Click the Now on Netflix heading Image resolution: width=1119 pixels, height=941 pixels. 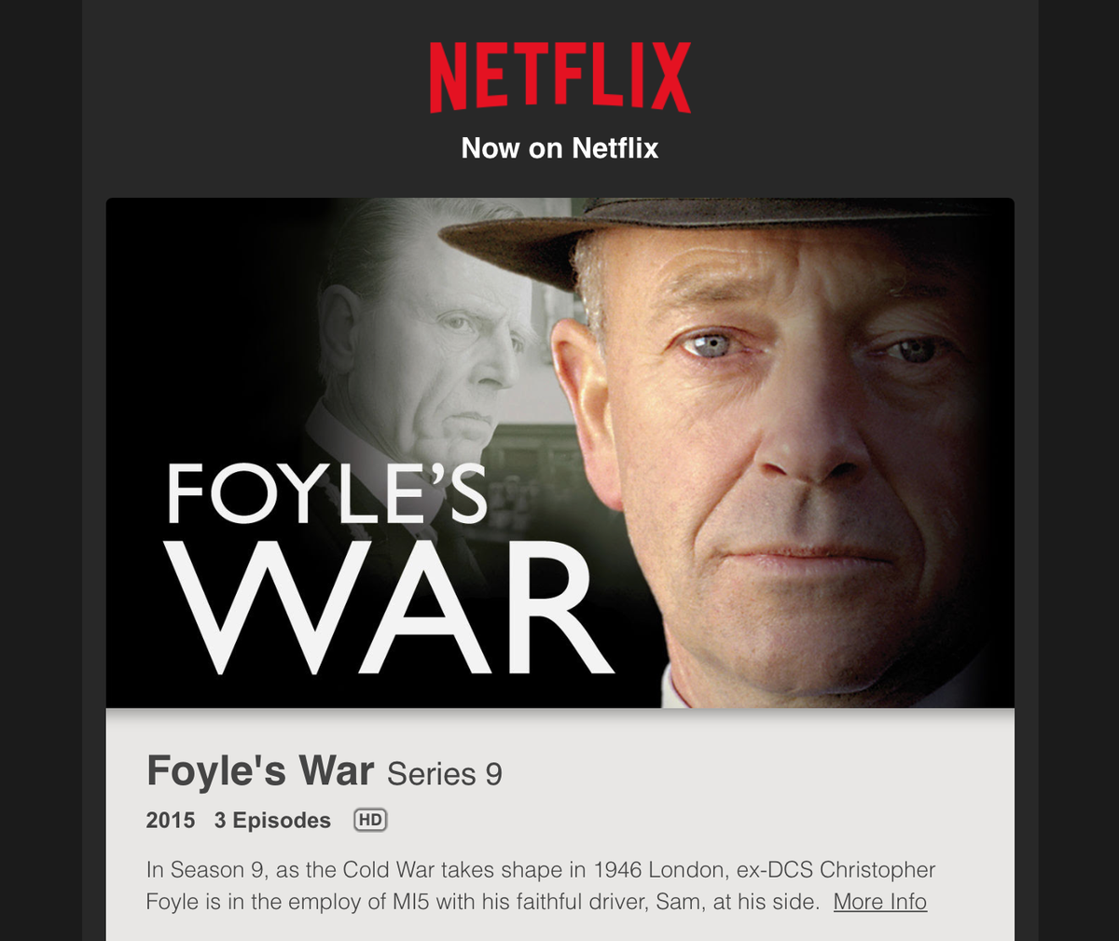[x=559, y=148]
